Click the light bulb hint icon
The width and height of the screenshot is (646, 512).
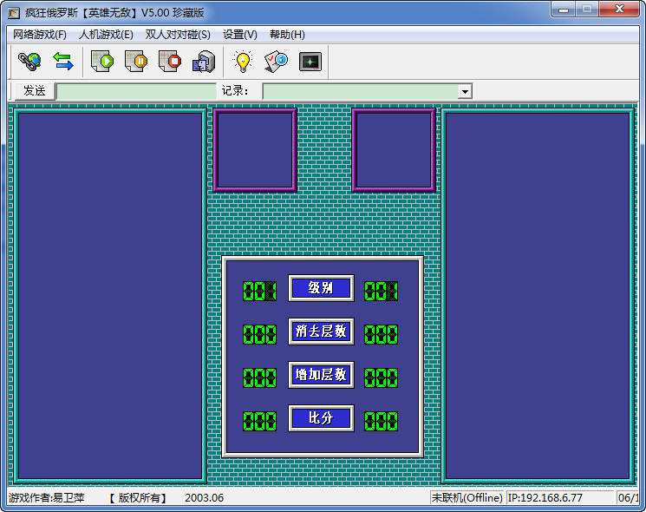(243, 62)
